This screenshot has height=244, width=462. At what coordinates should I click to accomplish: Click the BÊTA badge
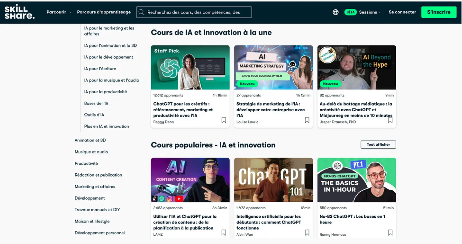coord(350,12)
